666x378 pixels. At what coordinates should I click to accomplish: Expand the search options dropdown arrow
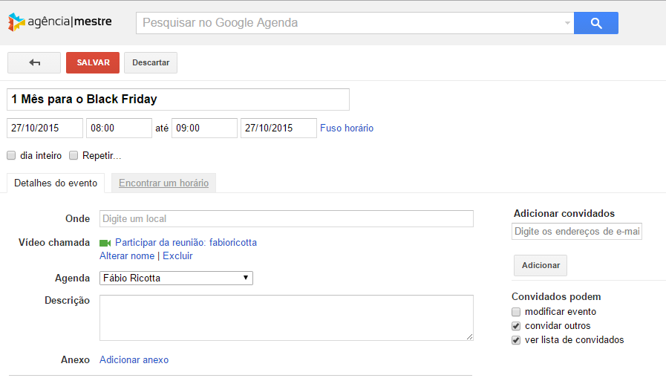[567, 23]
